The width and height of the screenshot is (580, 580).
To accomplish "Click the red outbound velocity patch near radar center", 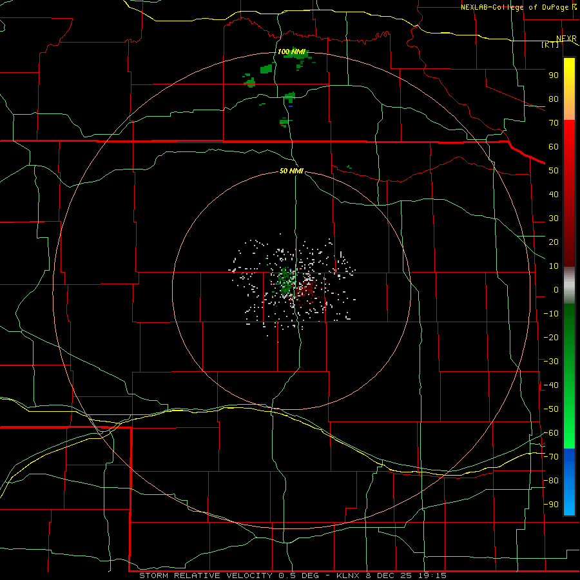I will pyautogui.click(x=307, y=289).
